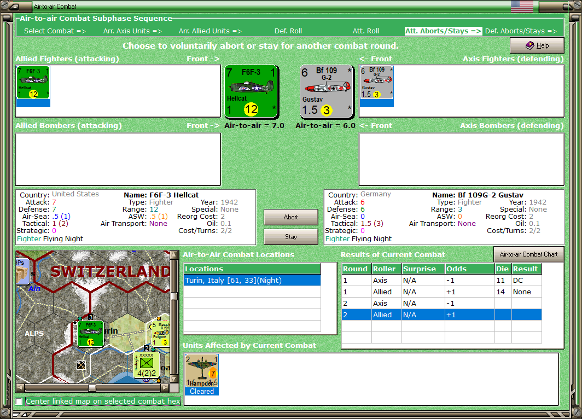The width and height of the screenshot is (582, 419).
Task: Click the Allied Bombers (attacking) empty box
Action: click(118, 159)
